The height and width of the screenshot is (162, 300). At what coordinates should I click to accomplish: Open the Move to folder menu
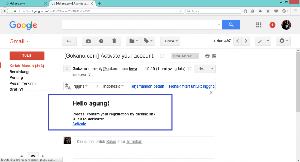(x=133, y=41)
